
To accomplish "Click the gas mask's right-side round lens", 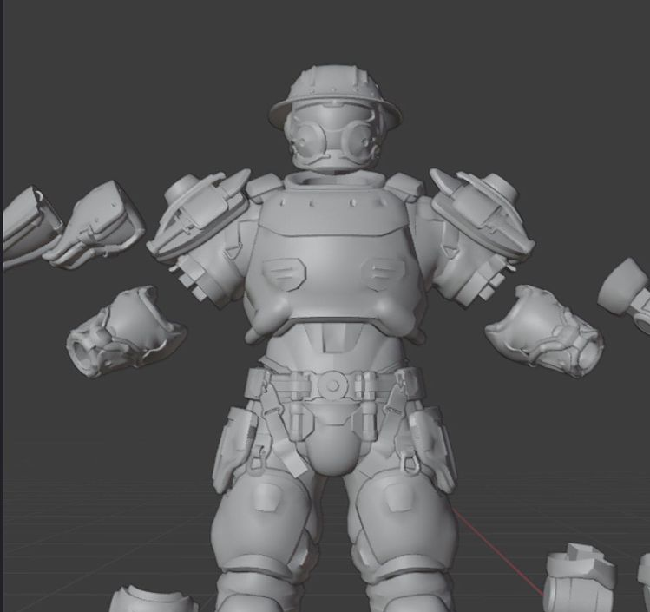I will click(357, 138).
